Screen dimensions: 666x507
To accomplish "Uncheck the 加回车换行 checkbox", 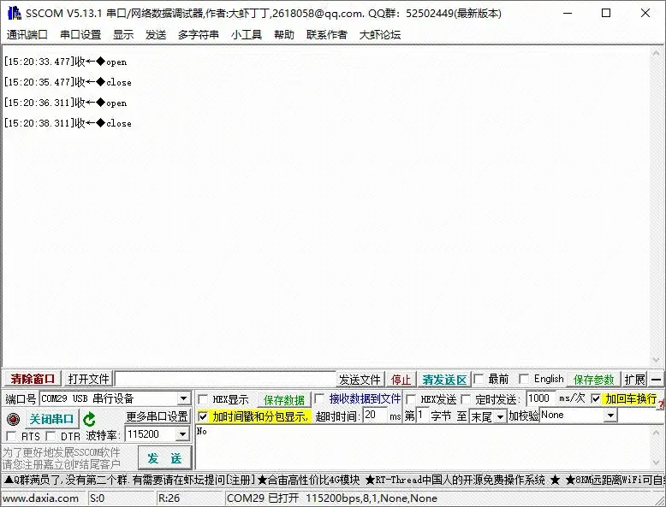I will click(x=596, y=398).
